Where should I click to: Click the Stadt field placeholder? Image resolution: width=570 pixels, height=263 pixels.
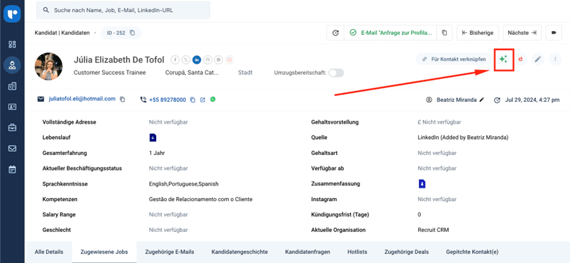[x=245, y=73]
